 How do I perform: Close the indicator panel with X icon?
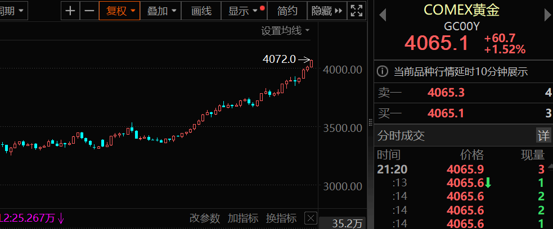(311, 218)
